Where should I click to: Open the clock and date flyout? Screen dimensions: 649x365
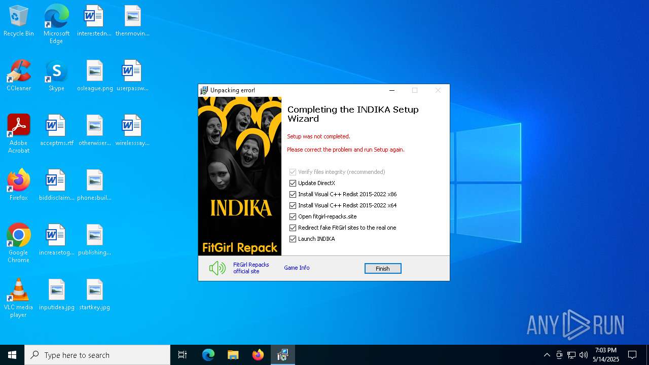tap(606, 355)
